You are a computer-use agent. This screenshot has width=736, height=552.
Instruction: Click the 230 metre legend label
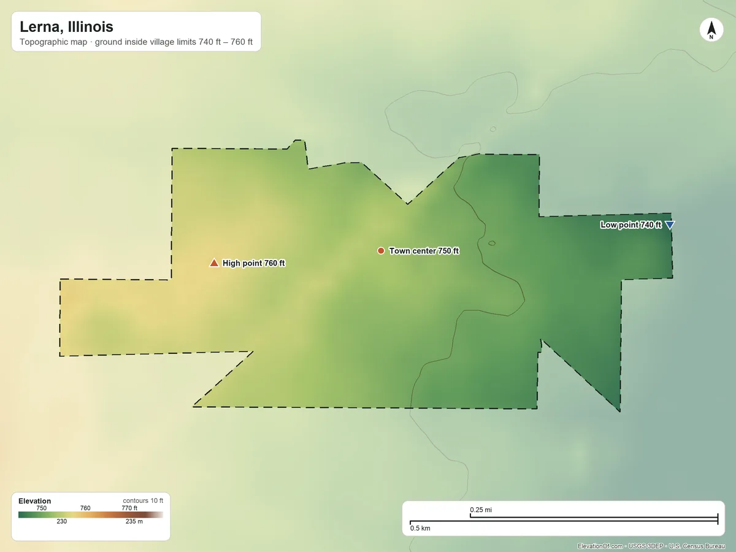click(x=62, y=522)
